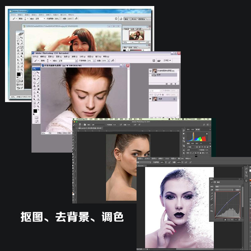Open the 工作区 workspace dropdown in CS3
This screenshot has height=251, width=251.
point(167,60)
